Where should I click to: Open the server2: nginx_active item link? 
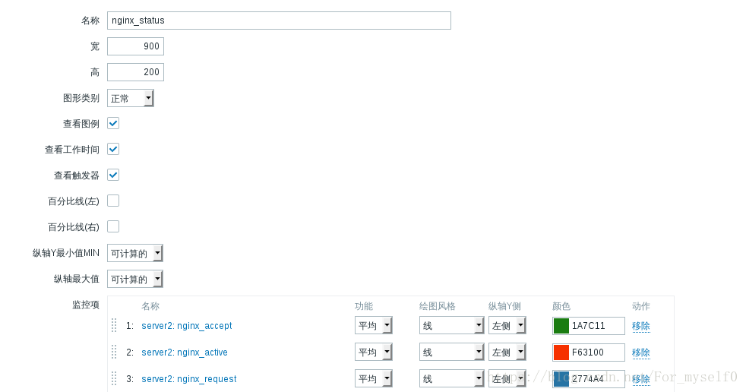click(x=185, y=352)
